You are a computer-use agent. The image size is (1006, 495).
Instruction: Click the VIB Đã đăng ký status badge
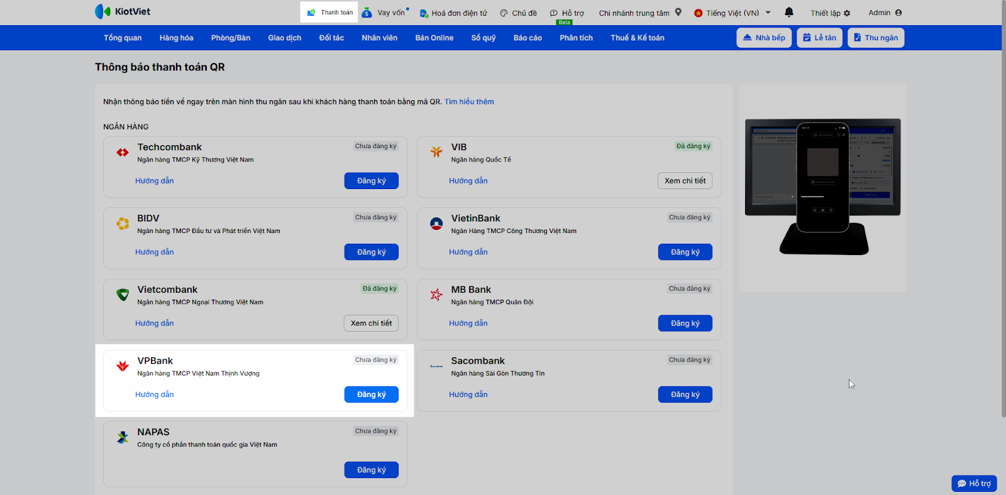click(694, 146)
